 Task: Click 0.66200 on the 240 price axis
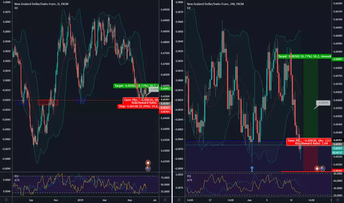coord(338,4)
